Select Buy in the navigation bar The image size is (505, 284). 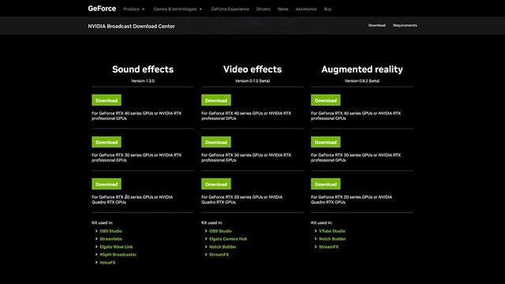point(327,9)
